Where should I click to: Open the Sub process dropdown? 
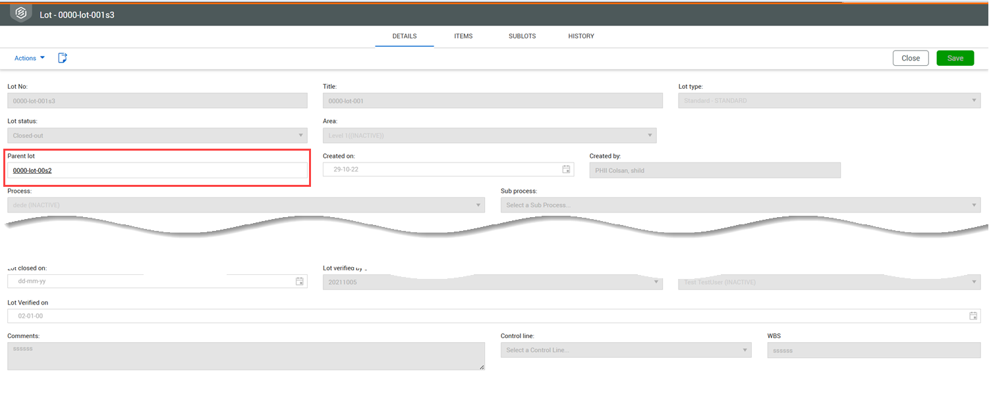(x=740, y=205)
